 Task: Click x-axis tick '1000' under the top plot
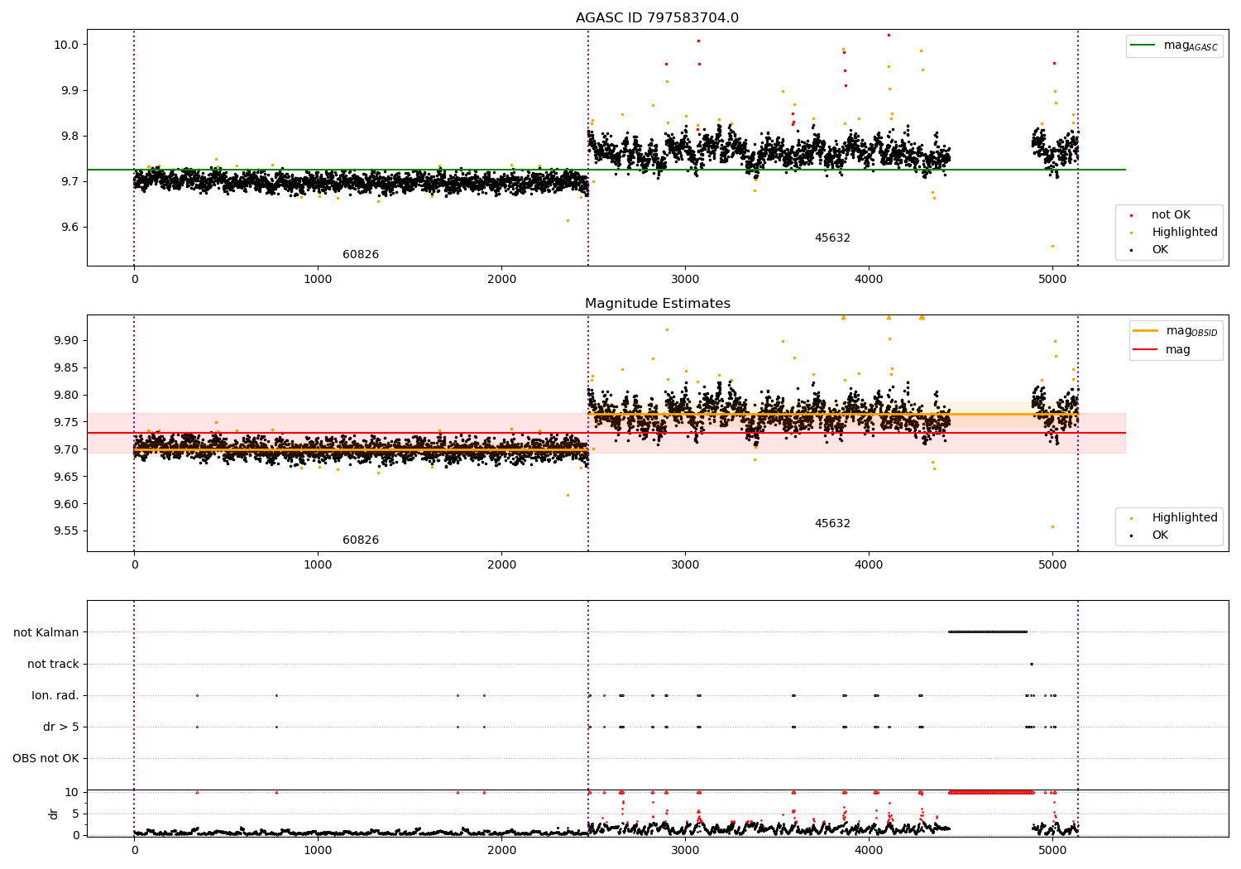(318, 280)
